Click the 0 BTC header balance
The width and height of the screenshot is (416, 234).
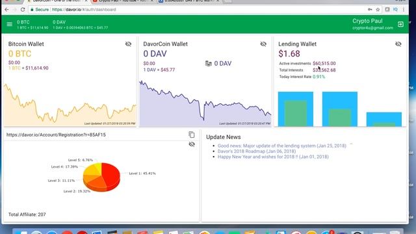coord(23,22)
